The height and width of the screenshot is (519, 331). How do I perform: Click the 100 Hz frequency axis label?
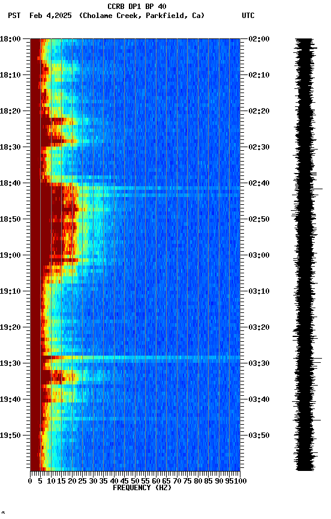pos(240,481)
